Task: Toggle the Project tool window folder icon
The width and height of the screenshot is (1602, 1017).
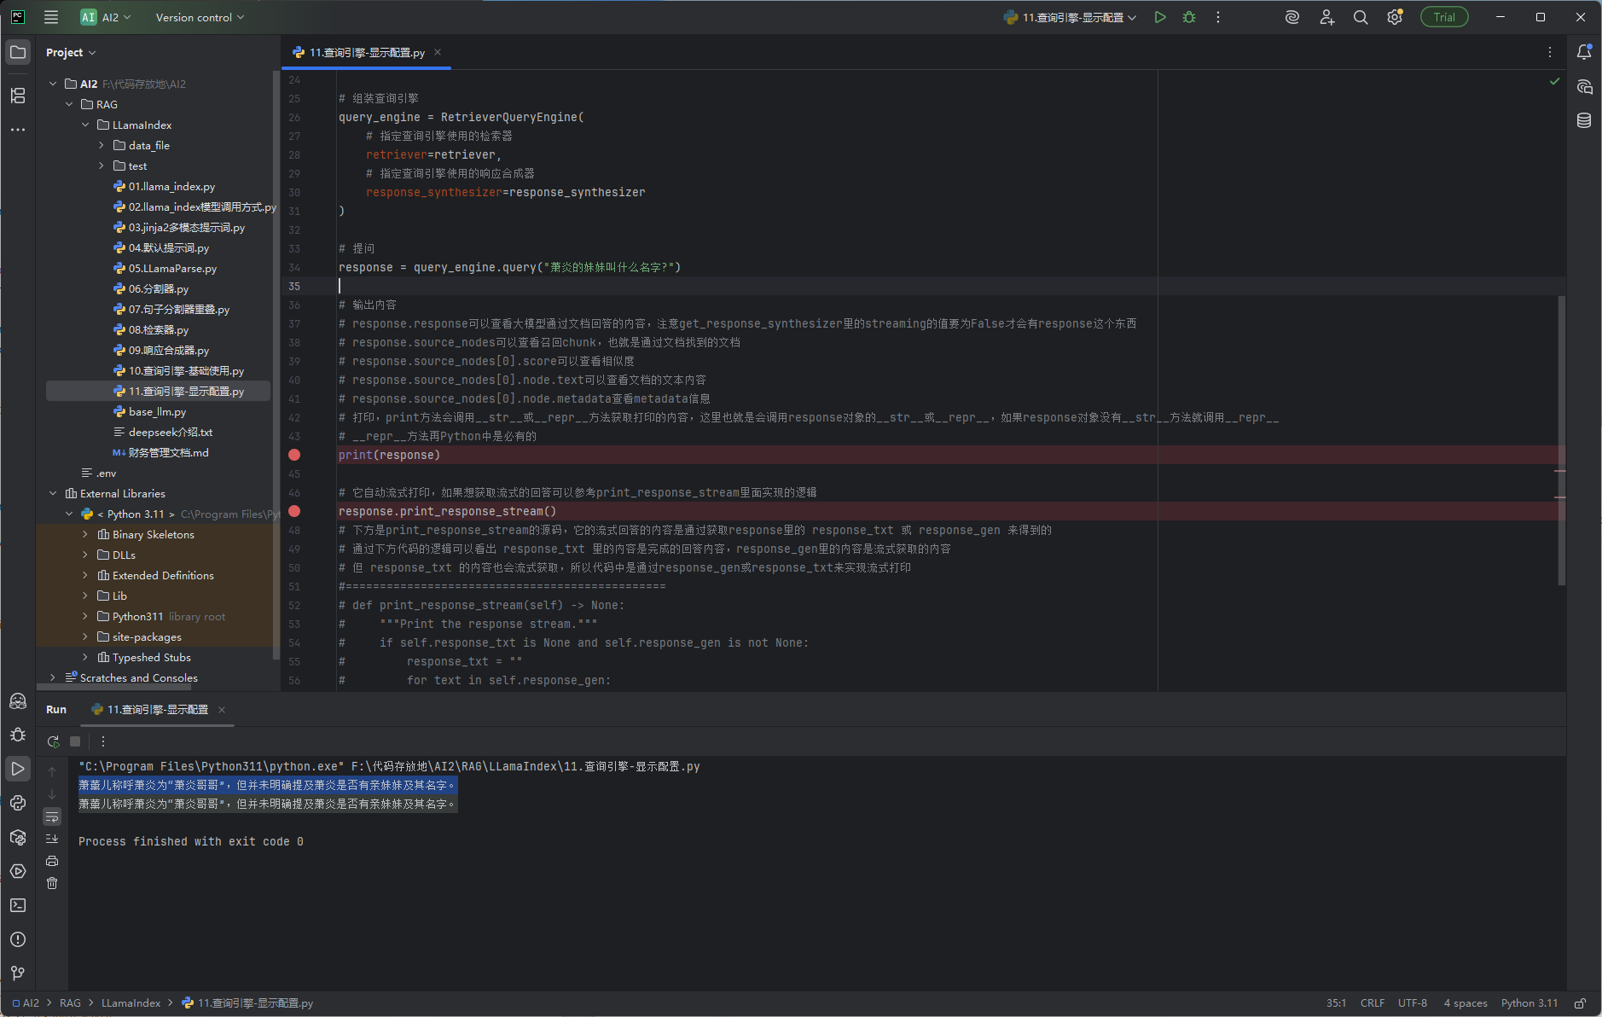Action: (x=18, y=52)
